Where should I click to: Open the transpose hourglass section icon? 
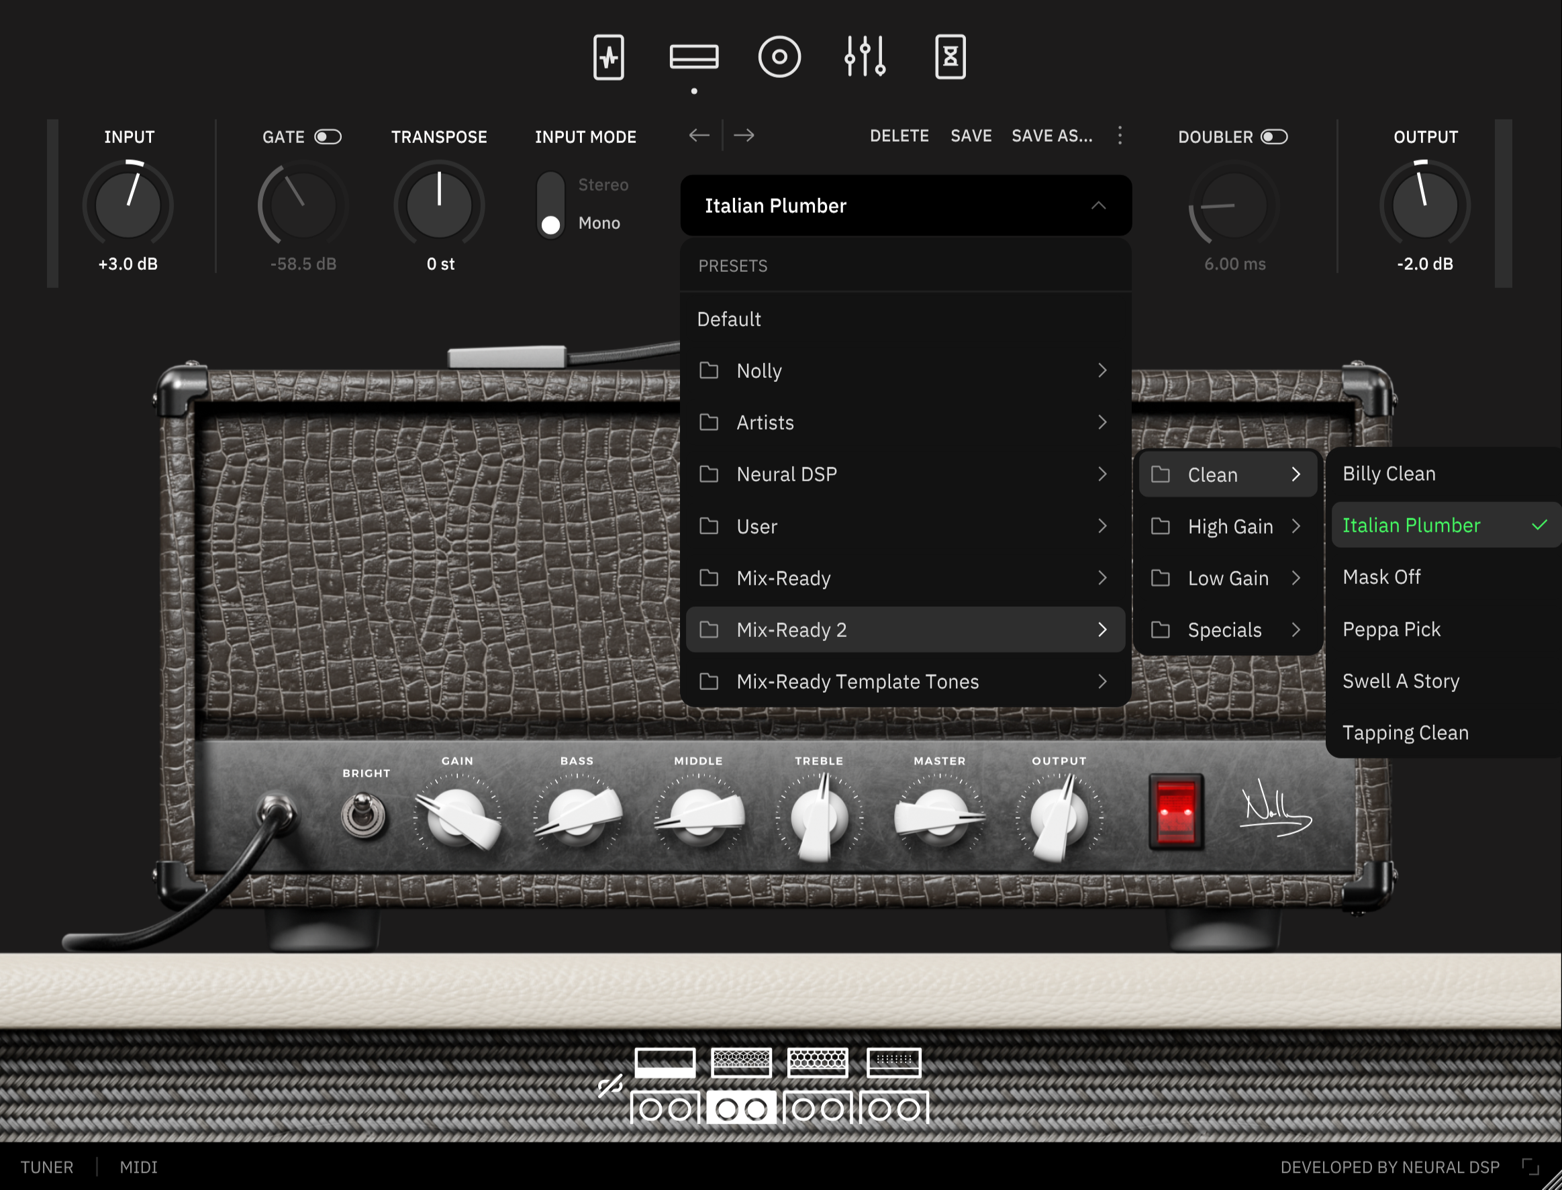[949, 58]
